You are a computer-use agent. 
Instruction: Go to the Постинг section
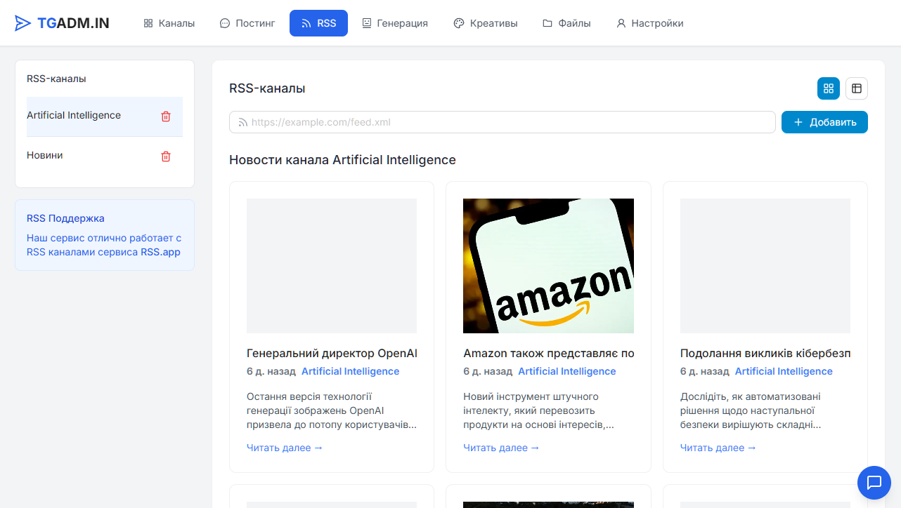[247, 23]
